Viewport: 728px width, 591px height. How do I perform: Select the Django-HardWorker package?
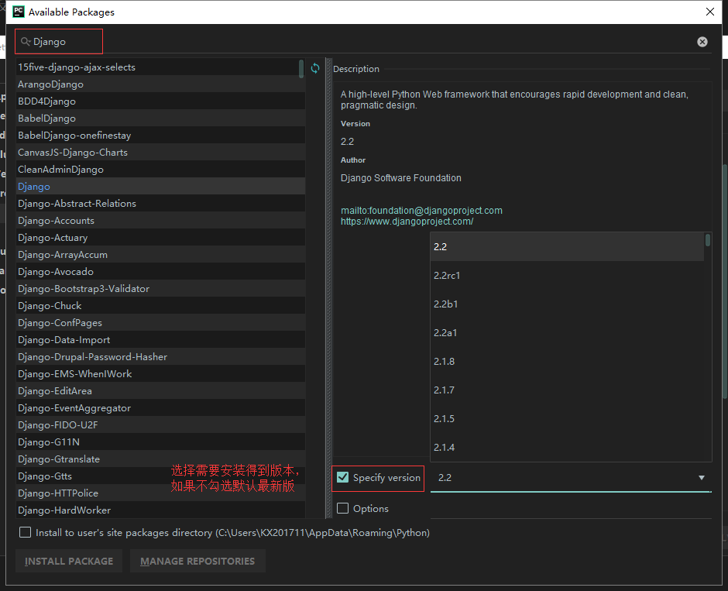(160, 510)
